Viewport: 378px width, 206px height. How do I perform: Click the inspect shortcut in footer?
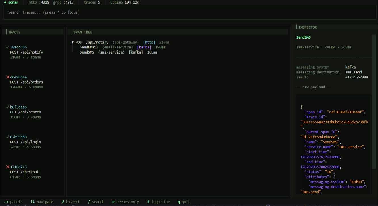click(70, 202)
